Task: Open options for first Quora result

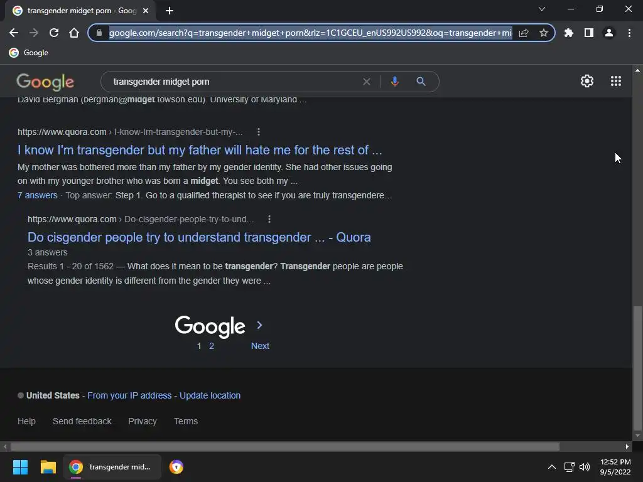Action: pos(258,132)
